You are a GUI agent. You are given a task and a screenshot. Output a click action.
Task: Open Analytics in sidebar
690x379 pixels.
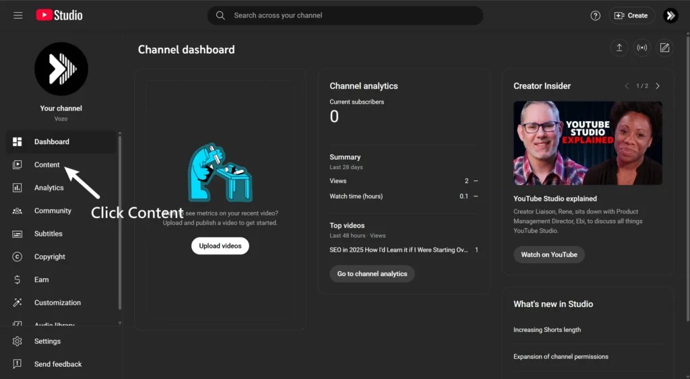(61, 188)
